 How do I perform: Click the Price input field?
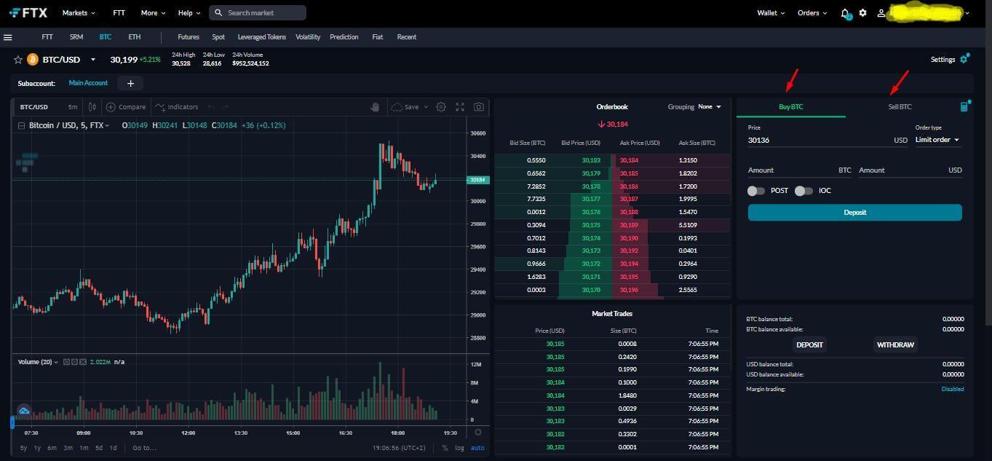click(828, 140)
